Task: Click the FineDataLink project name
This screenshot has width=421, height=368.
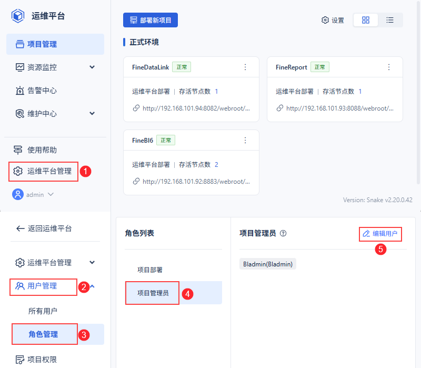Action: (151, 67)
